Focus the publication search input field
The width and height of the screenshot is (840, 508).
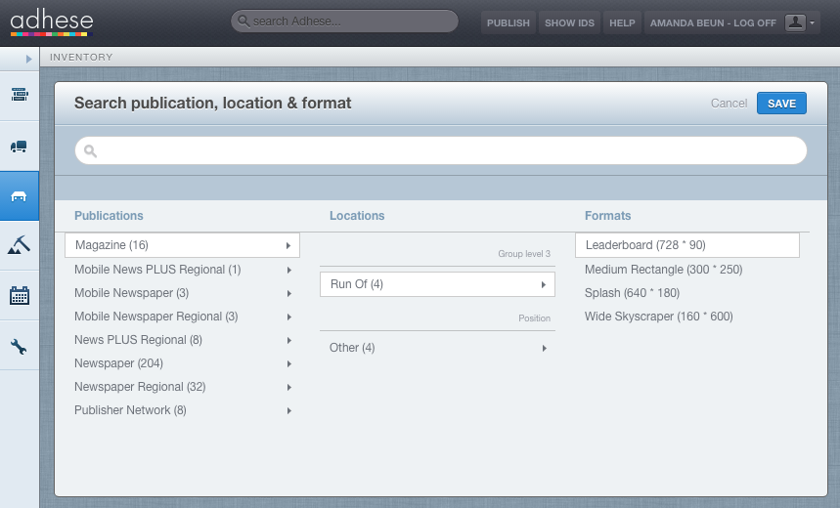(x=441, y=150)
